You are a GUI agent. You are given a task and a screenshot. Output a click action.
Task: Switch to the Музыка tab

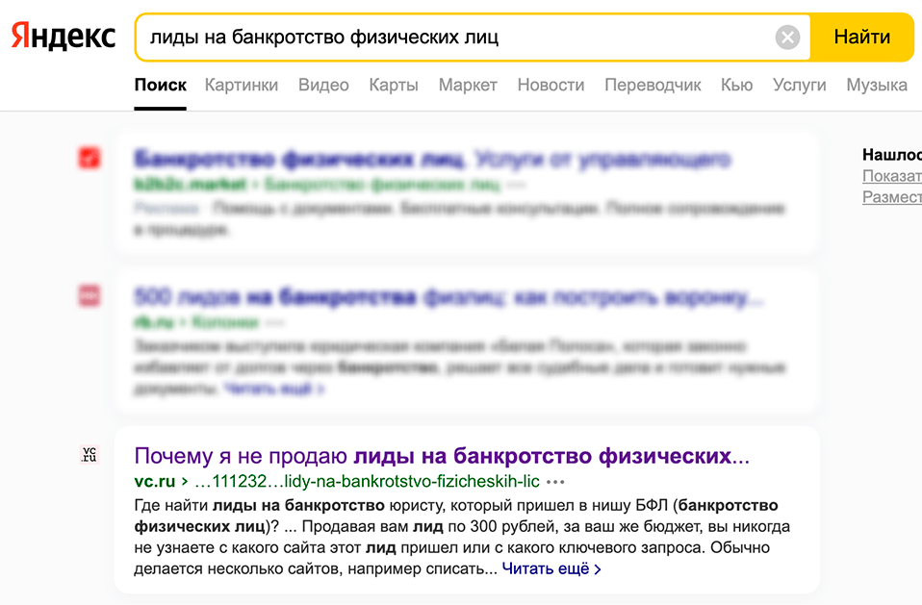pyautogui.click(x=877, y=86)
